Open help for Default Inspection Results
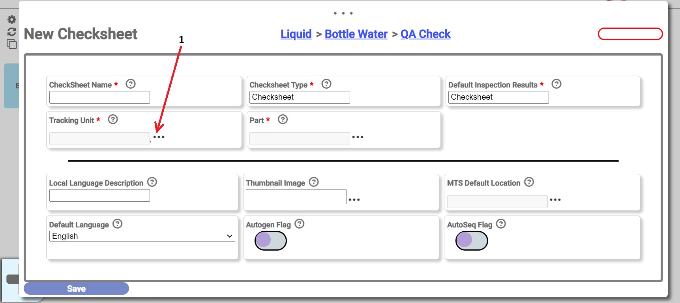Image resolution: width=680 pixels, height=303 pixels. (x=556, y=84)
